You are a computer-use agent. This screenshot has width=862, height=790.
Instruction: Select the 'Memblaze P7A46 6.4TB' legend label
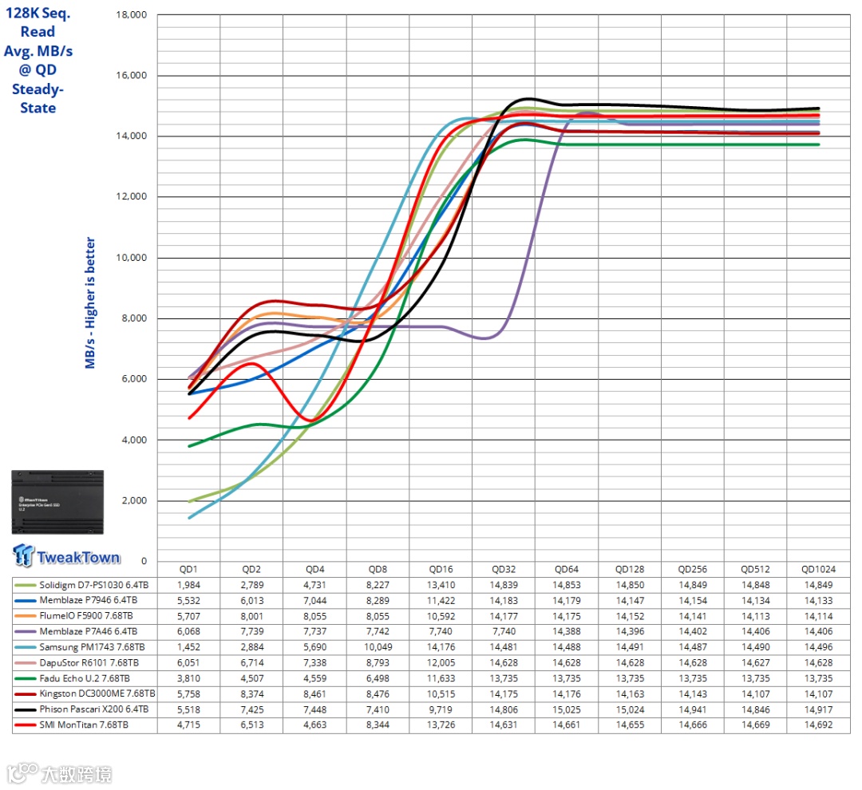point(89,632)
